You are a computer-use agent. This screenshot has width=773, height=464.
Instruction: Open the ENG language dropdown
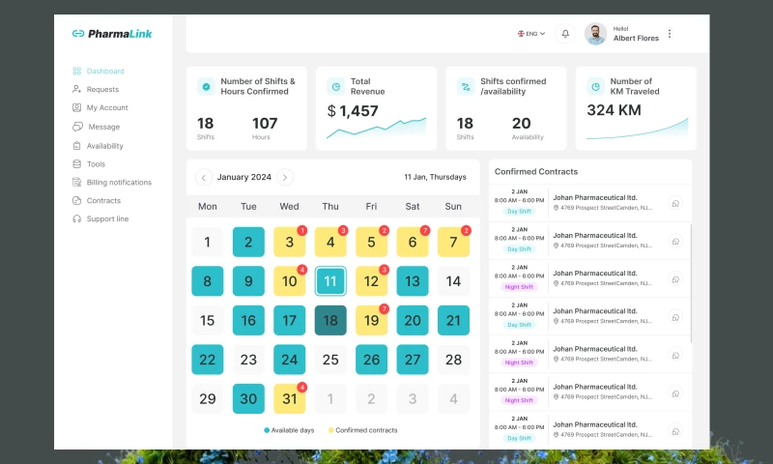(530, 34)
